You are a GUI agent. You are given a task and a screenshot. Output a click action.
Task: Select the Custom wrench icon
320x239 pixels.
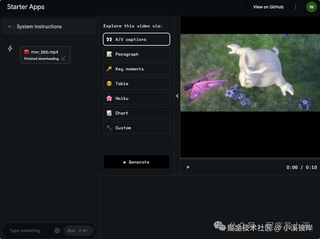click(x=109, y=128)
